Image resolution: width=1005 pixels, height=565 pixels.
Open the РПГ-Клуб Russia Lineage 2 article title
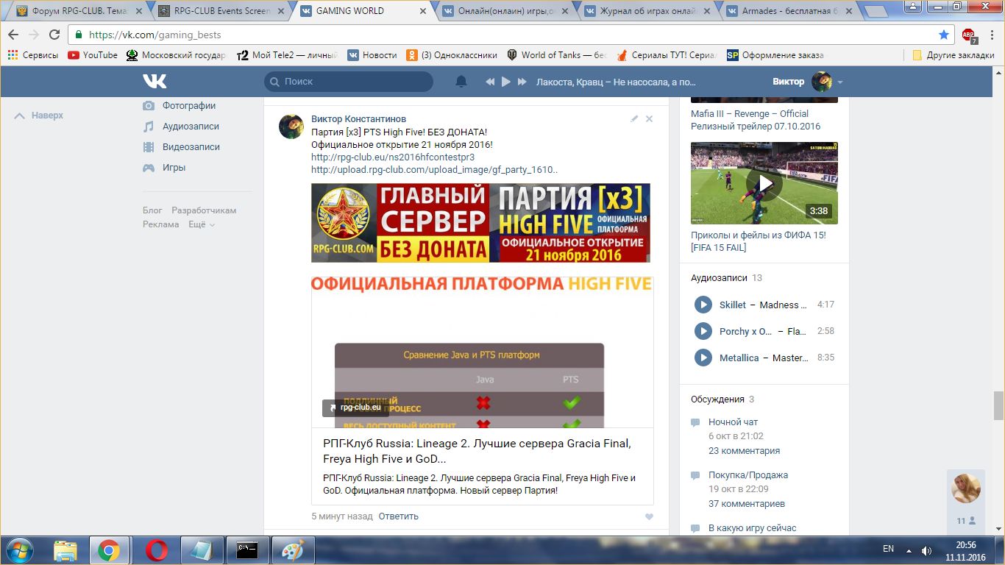pos(477,451)
